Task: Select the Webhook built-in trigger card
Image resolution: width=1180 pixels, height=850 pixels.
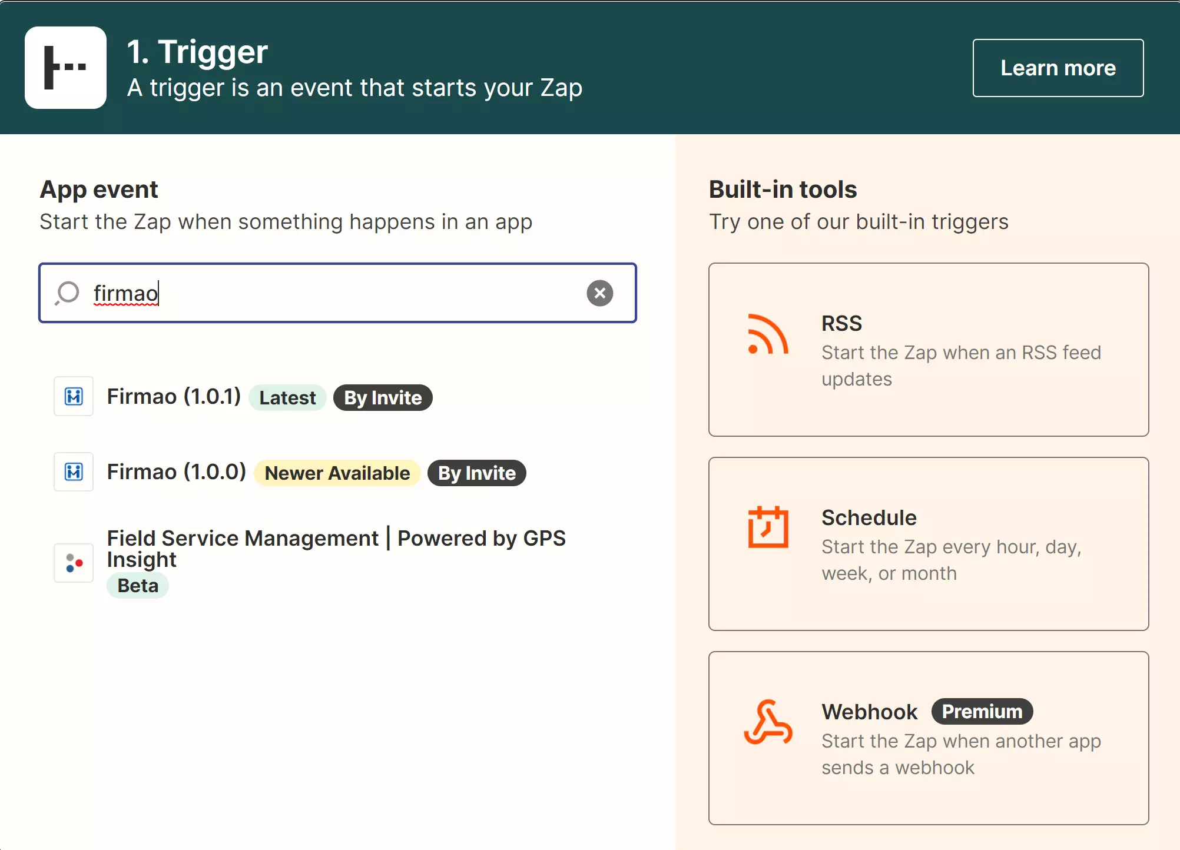Action: [x=929, y=738]
